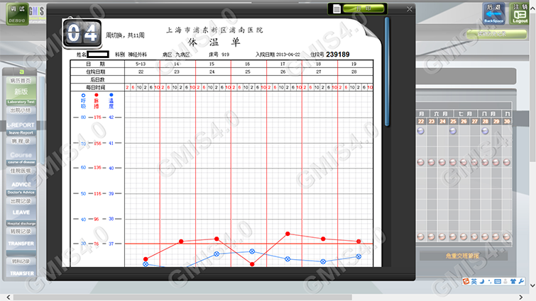The width and height of the screenshot is (536, 301).
Task: Click the green 'a' header of the sidebar
Action: pyautogui.click(x=21, y=72)
